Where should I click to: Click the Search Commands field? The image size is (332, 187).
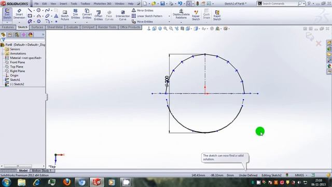click(280, 4)
